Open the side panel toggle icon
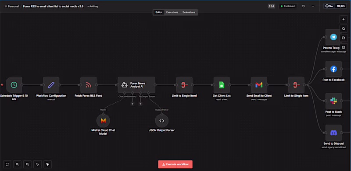The height and width of the screenshot is (171, 351). [x=344, y=48]
